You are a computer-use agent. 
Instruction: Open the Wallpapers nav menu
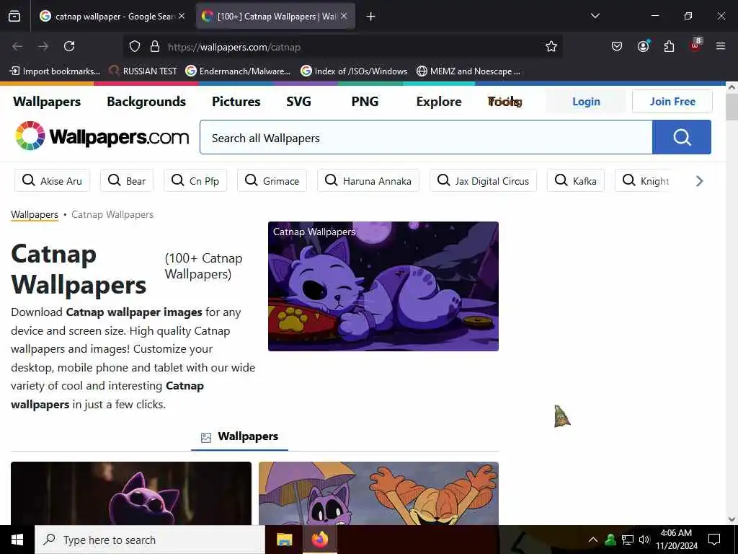(47, 102)
